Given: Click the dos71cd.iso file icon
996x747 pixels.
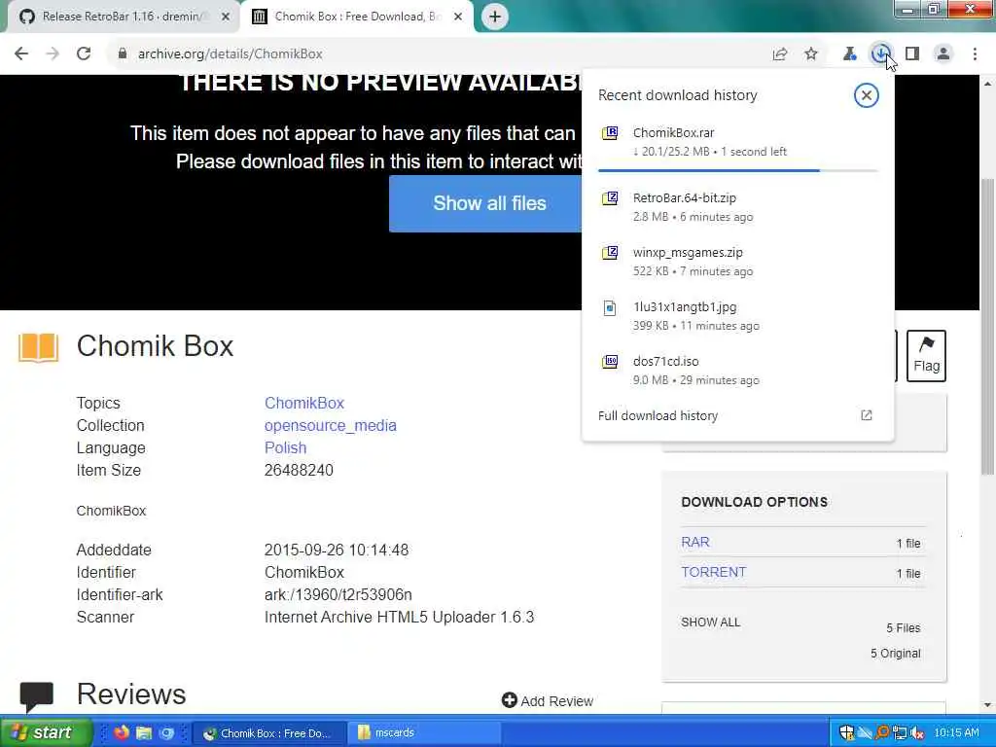Looking at the screenshot, I should [610, 362].
